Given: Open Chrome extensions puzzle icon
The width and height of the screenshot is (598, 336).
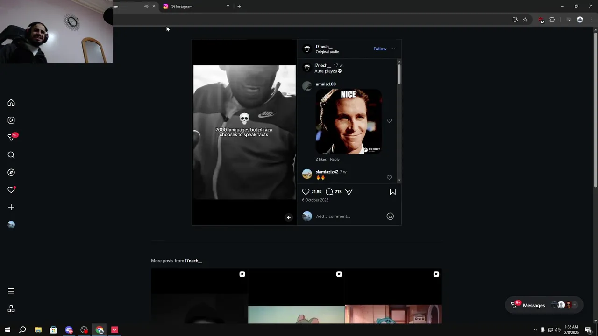Looking at the screenshot, I should 552,20.
